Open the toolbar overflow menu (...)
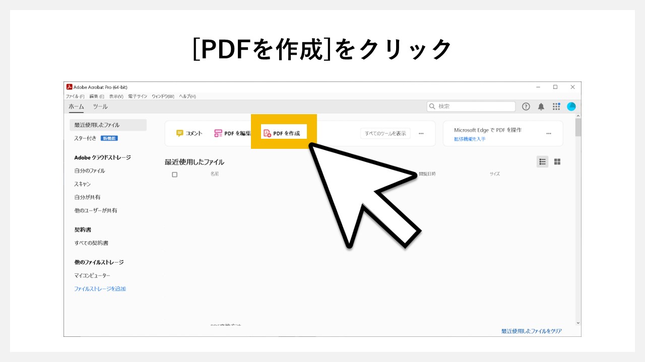The width and height of the screenshot is (645, 362). pos(421,133)
